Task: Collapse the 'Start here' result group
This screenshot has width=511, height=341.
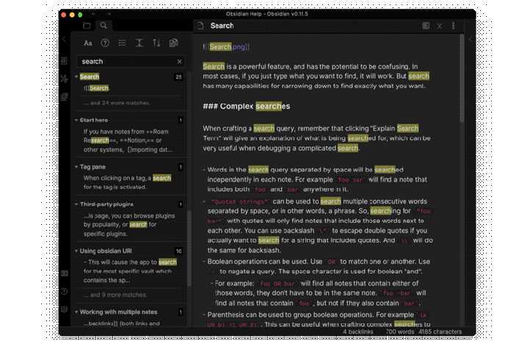Action: pyautogui.click(x=76, y=120)
